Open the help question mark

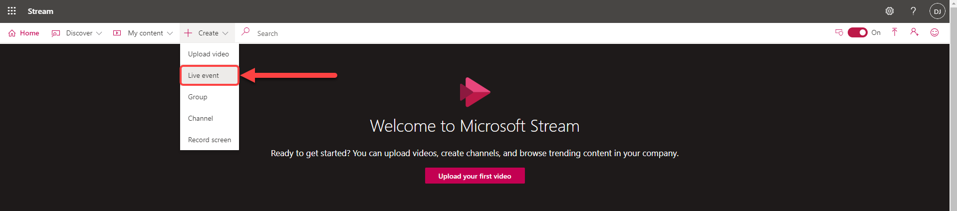pyautogui.click(x=913, y=11)
